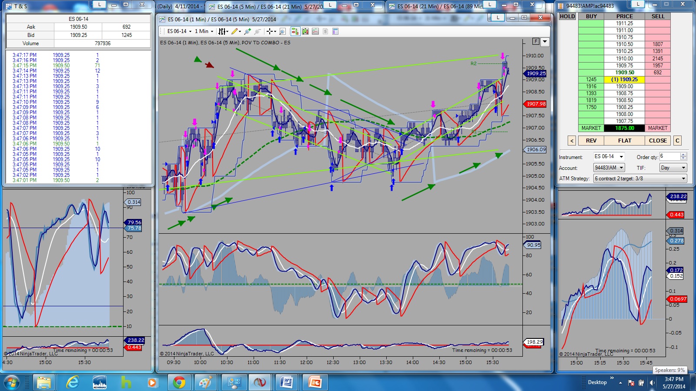Toggle the L link button on T&S window

pyautogui.click(x=99, y=4)
